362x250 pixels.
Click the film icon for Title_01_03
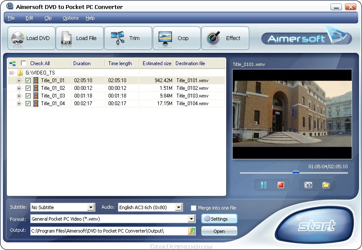point(36,96)
